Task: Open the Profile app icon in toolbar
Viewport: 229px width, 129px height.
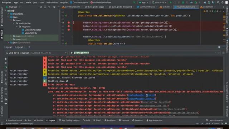Action: click(191, 3)
